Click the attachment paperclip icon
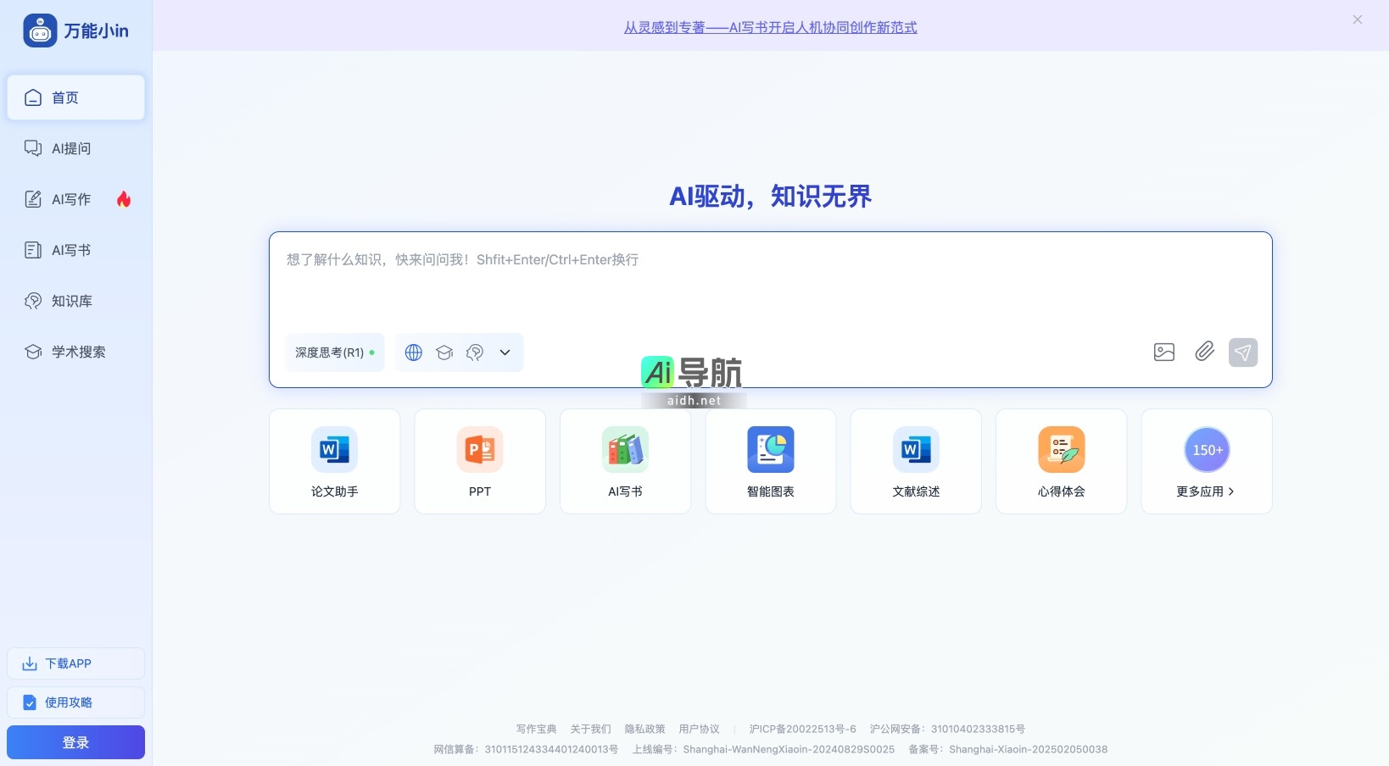The height and width of the screenshot is (766, 1389). click(1204, 352)
